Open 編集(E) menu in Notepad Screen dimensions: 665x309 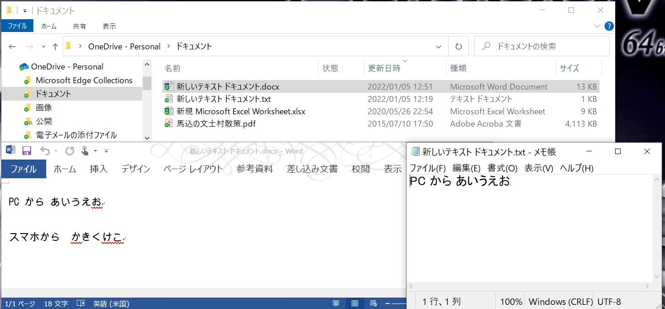(x=467, y=168)
